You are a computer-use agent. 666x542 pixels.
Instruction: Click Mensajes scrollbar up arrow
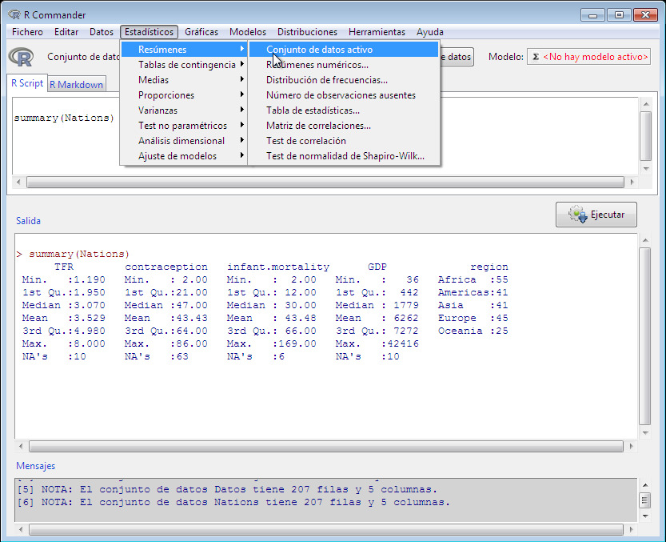tap(645, 485)
